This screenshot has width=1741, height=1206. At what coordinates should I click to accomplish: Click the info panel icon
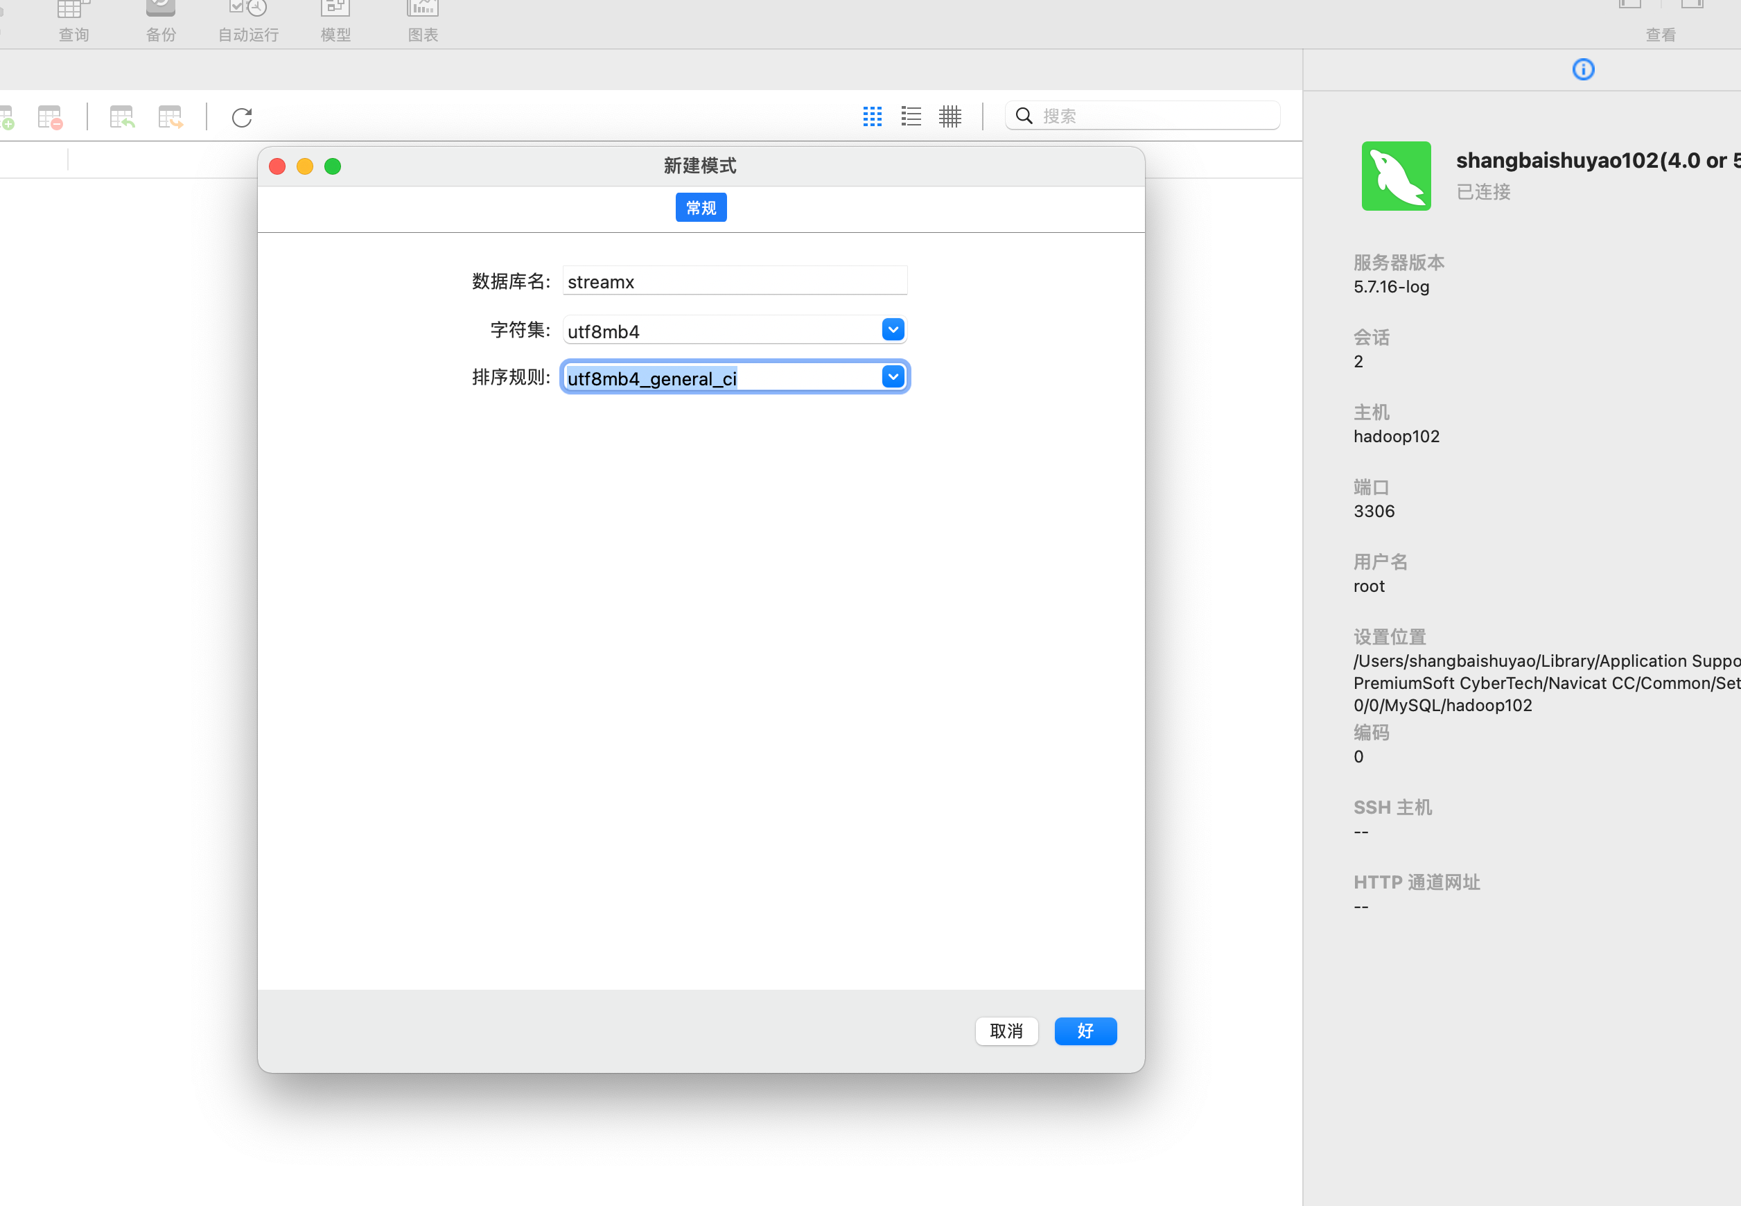(1583, 69)
